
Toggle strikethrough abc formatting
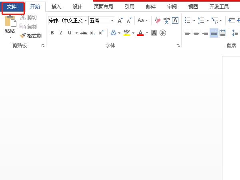(x=84, y=33)
